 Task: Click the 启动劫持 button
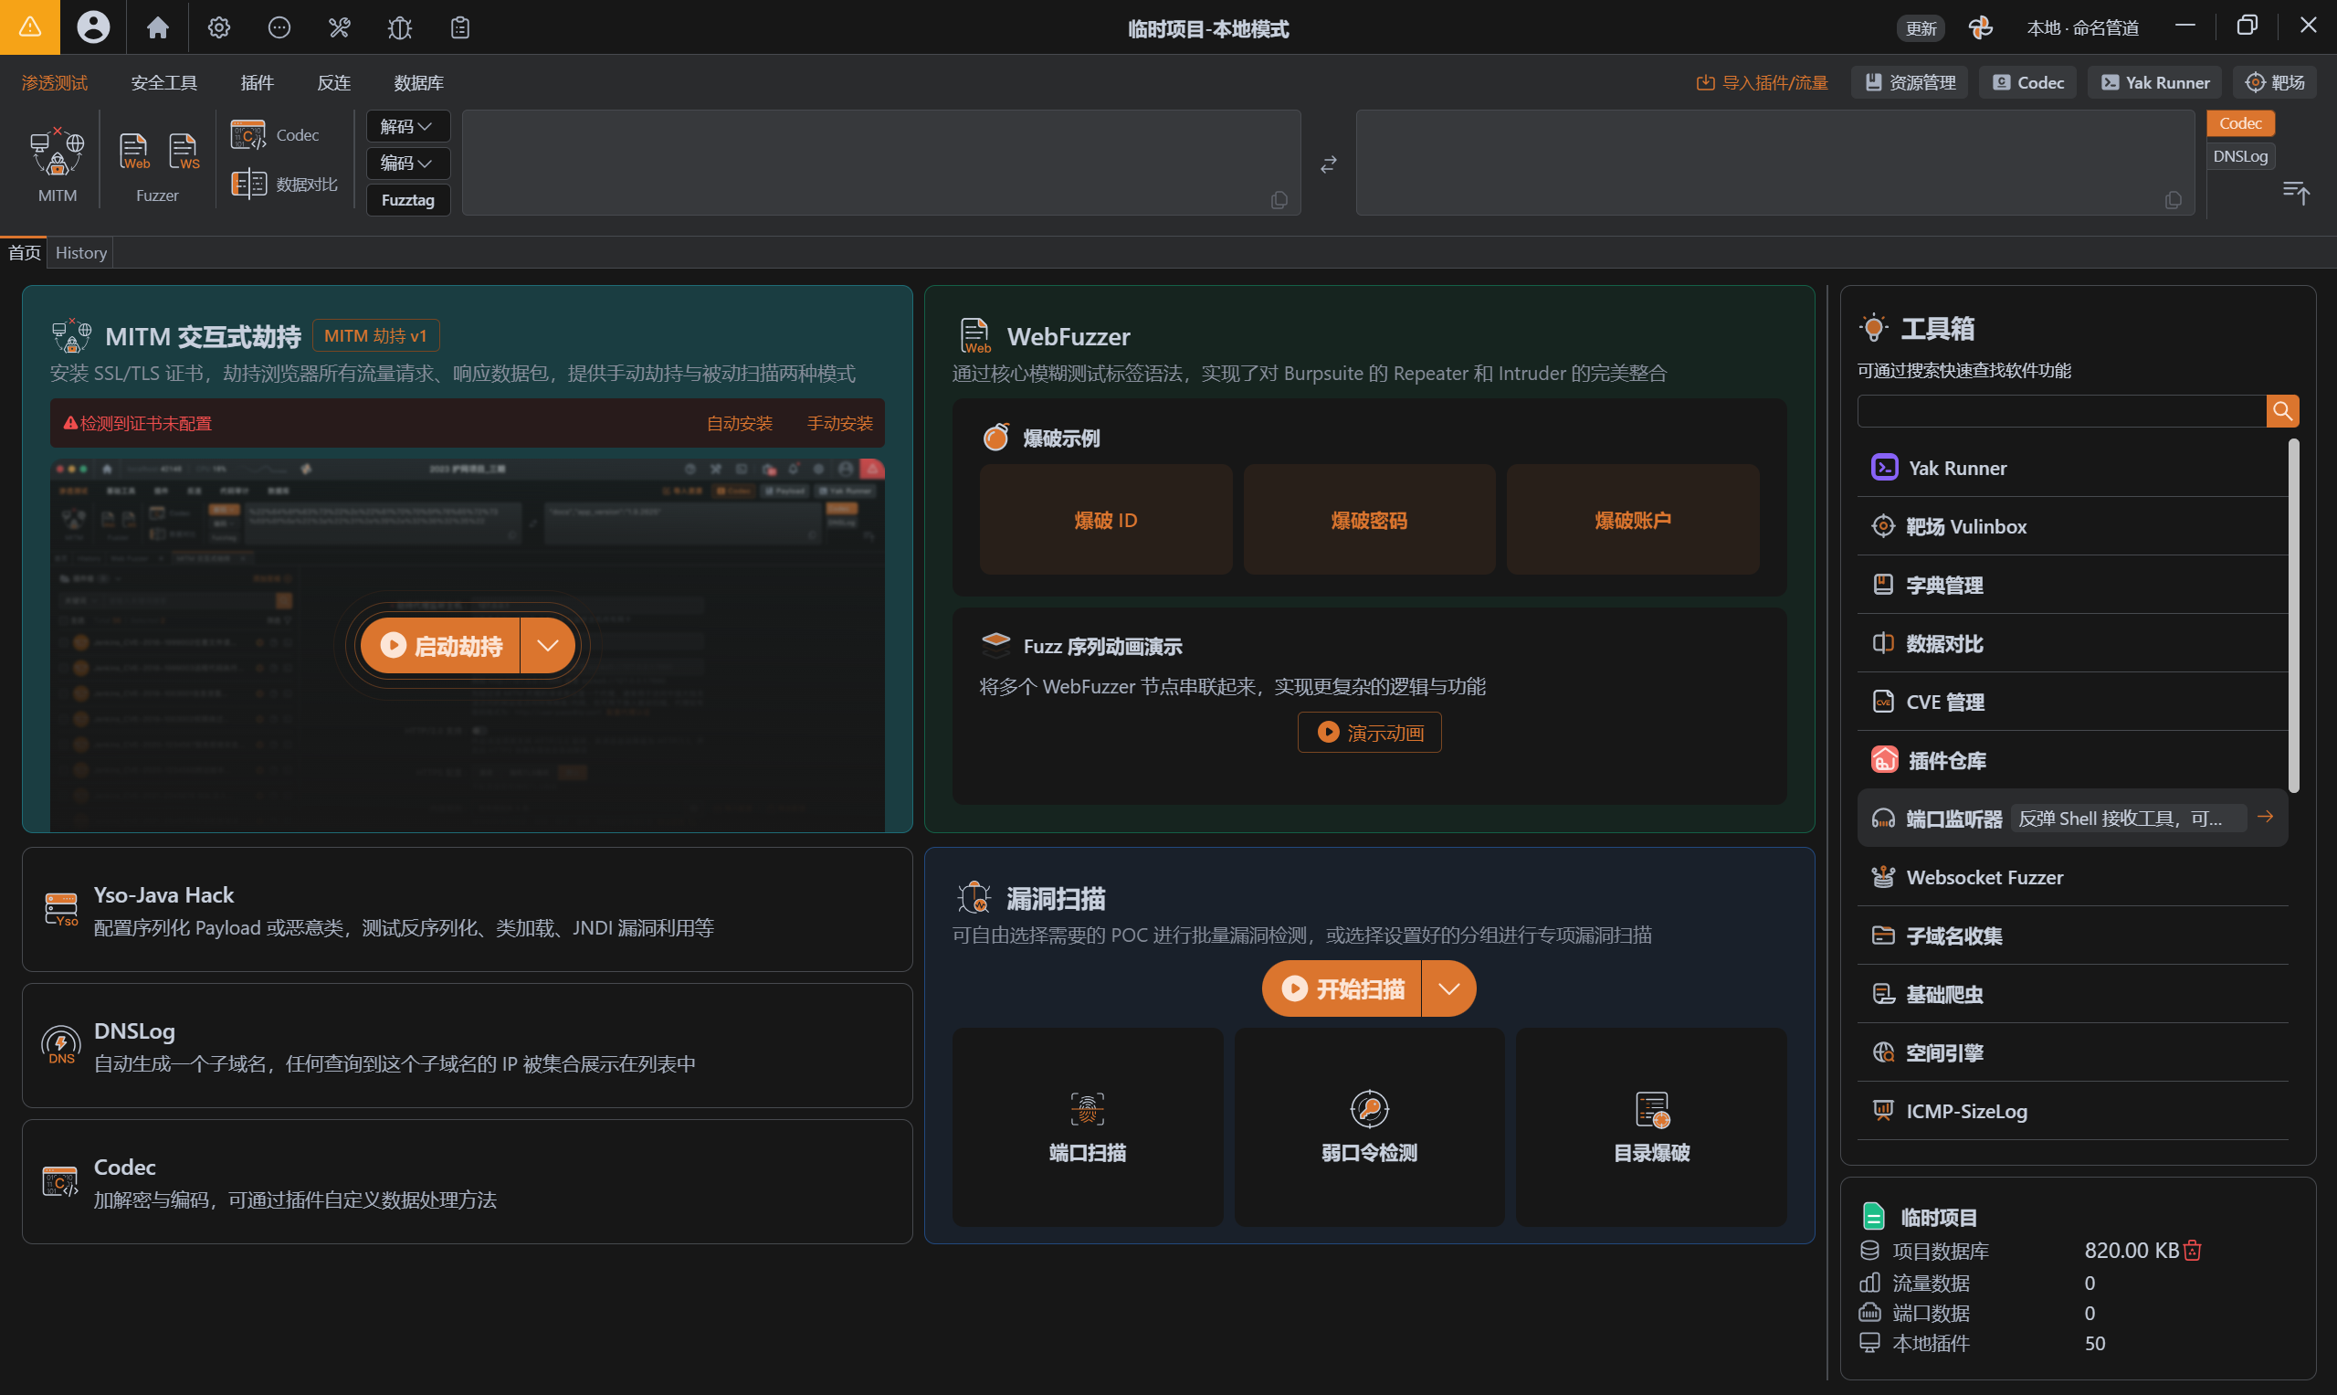coord(441,646)
